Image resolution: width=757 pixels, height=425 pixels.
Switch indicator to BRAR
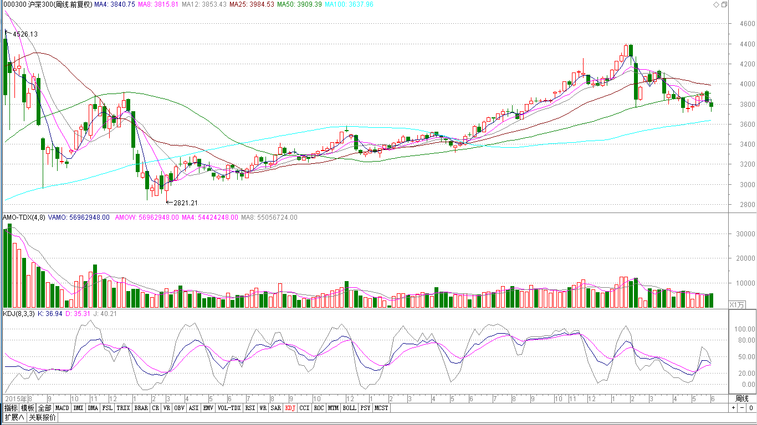[x=141, y=408]
